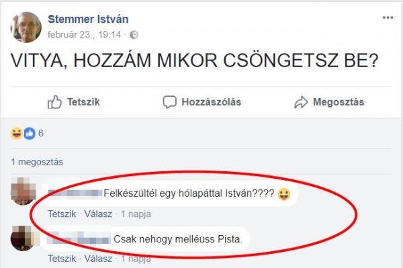Open the first commenter's blurred avatar
403x268 pixels.
(x=24, y=191)
